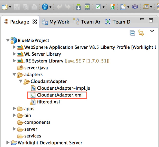Viewport: 159px width, 147px height.
Task: Switch to the Team Ar tab
Action: coord(87,22)
